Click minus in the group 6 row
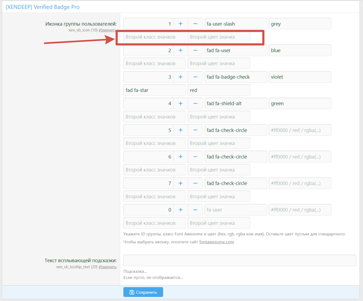 click(195, 157)
